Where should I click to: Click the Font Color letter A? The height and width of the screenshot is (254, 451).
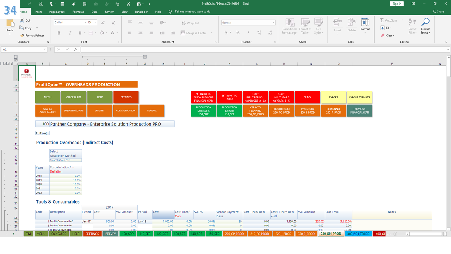pyautogui.click(x=113, y=33)
